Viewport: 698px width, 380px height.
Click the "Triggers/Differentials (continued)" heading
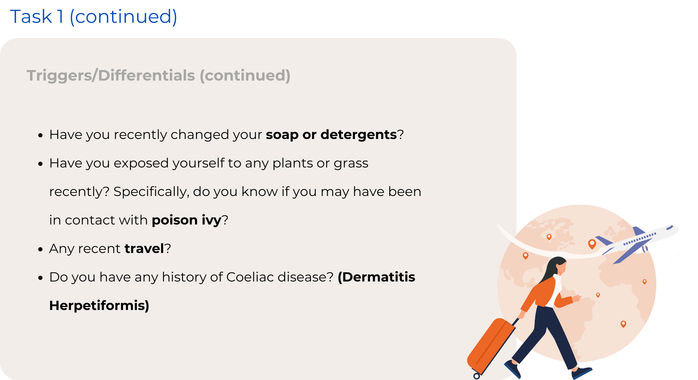(x=158, y=75)
